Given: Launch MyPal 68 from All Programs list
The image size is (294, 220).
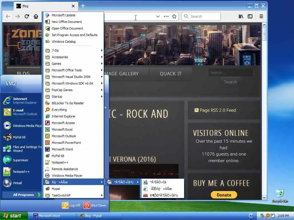Looking at the screenshot, I should 74,156.
